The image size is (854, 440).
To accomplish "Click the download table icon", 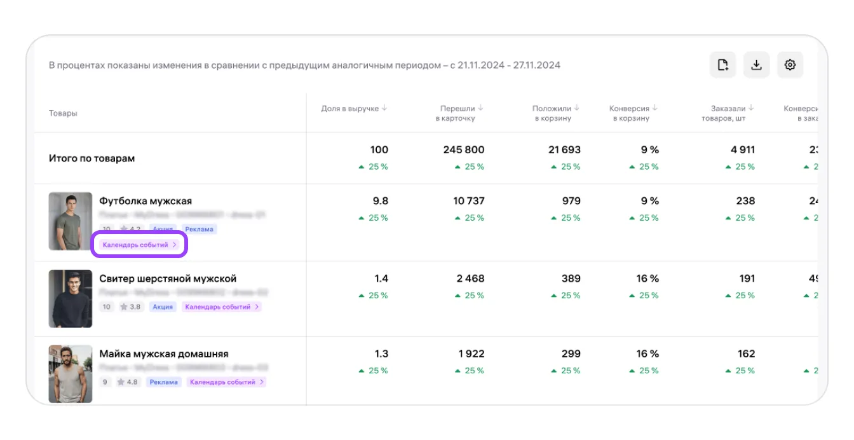I will pyautogui.click(x=756, y=65).
